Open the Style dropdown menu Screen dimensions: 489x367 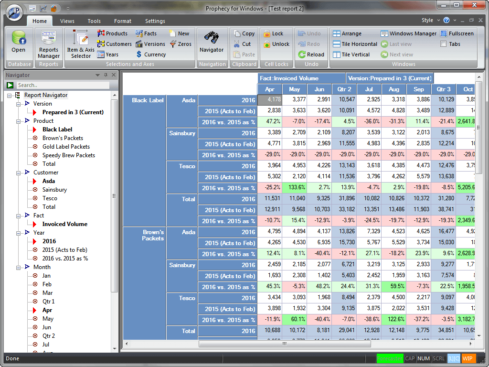(x=431, y=20)
